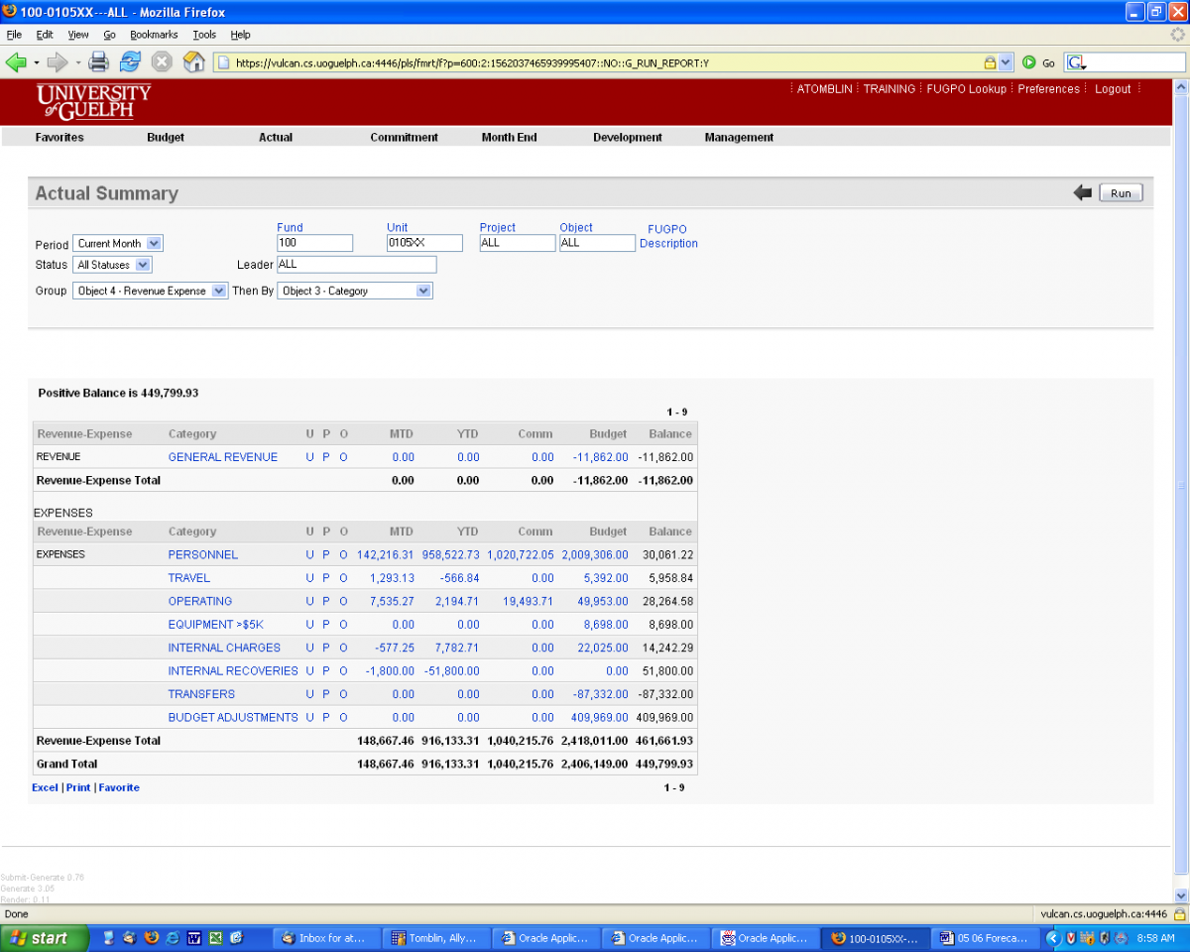Click the Run button
1190x952 pixels.
[1121, 193]
